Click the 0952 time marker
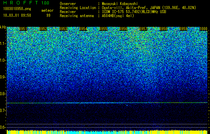 pyautogui.click(x=43, y=29)
